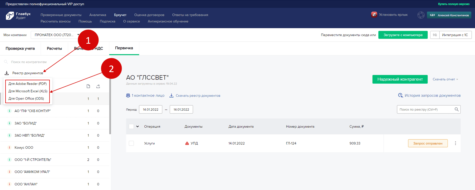Screen dimensions: 475x190
Task: Click the Установить ярлык icon
Action: point(374,14)
